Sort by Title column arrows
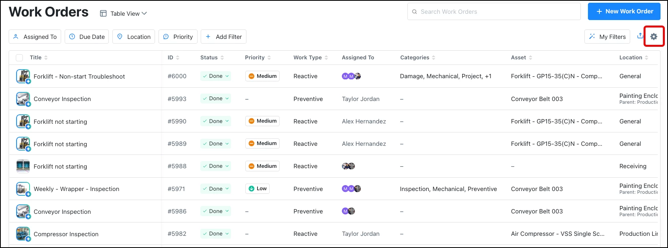 point(46,58)
